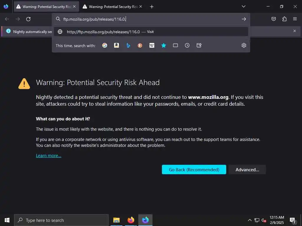Open the list all tabs dropdown

click(x=243, y=6)
